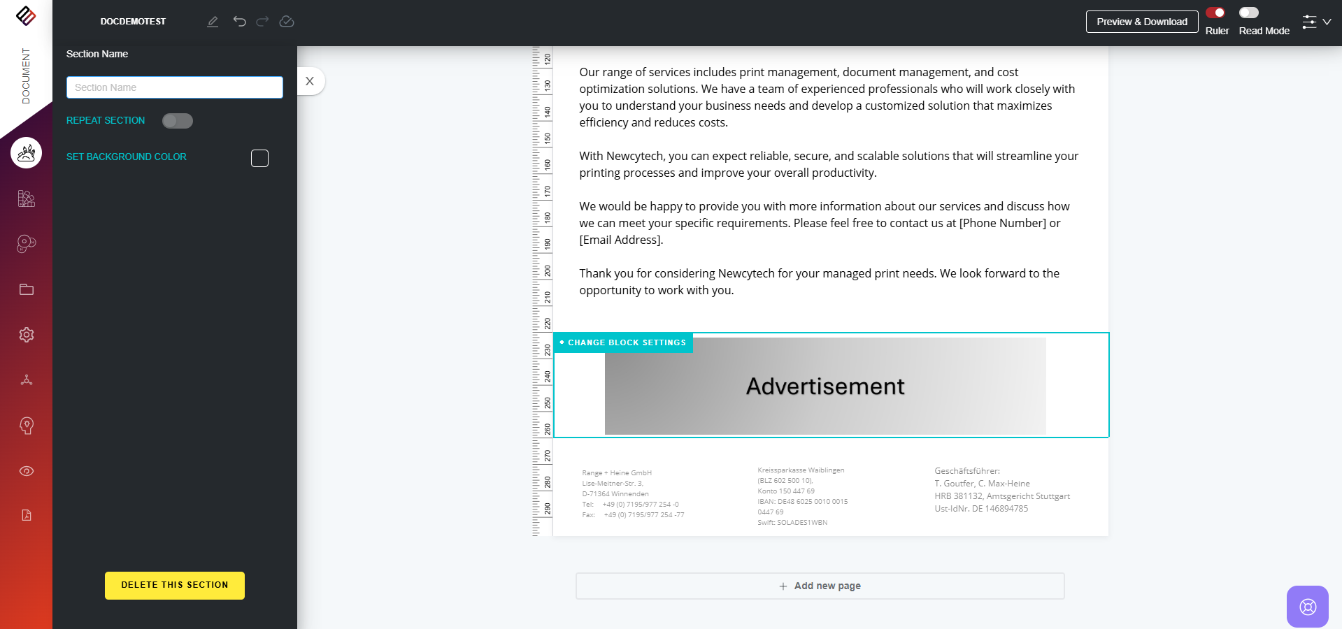This screenshot has height=629, width=1342.
Task: Select the head-with-lightbulb icon in sidebar
Action: click(x=26, y=426)
